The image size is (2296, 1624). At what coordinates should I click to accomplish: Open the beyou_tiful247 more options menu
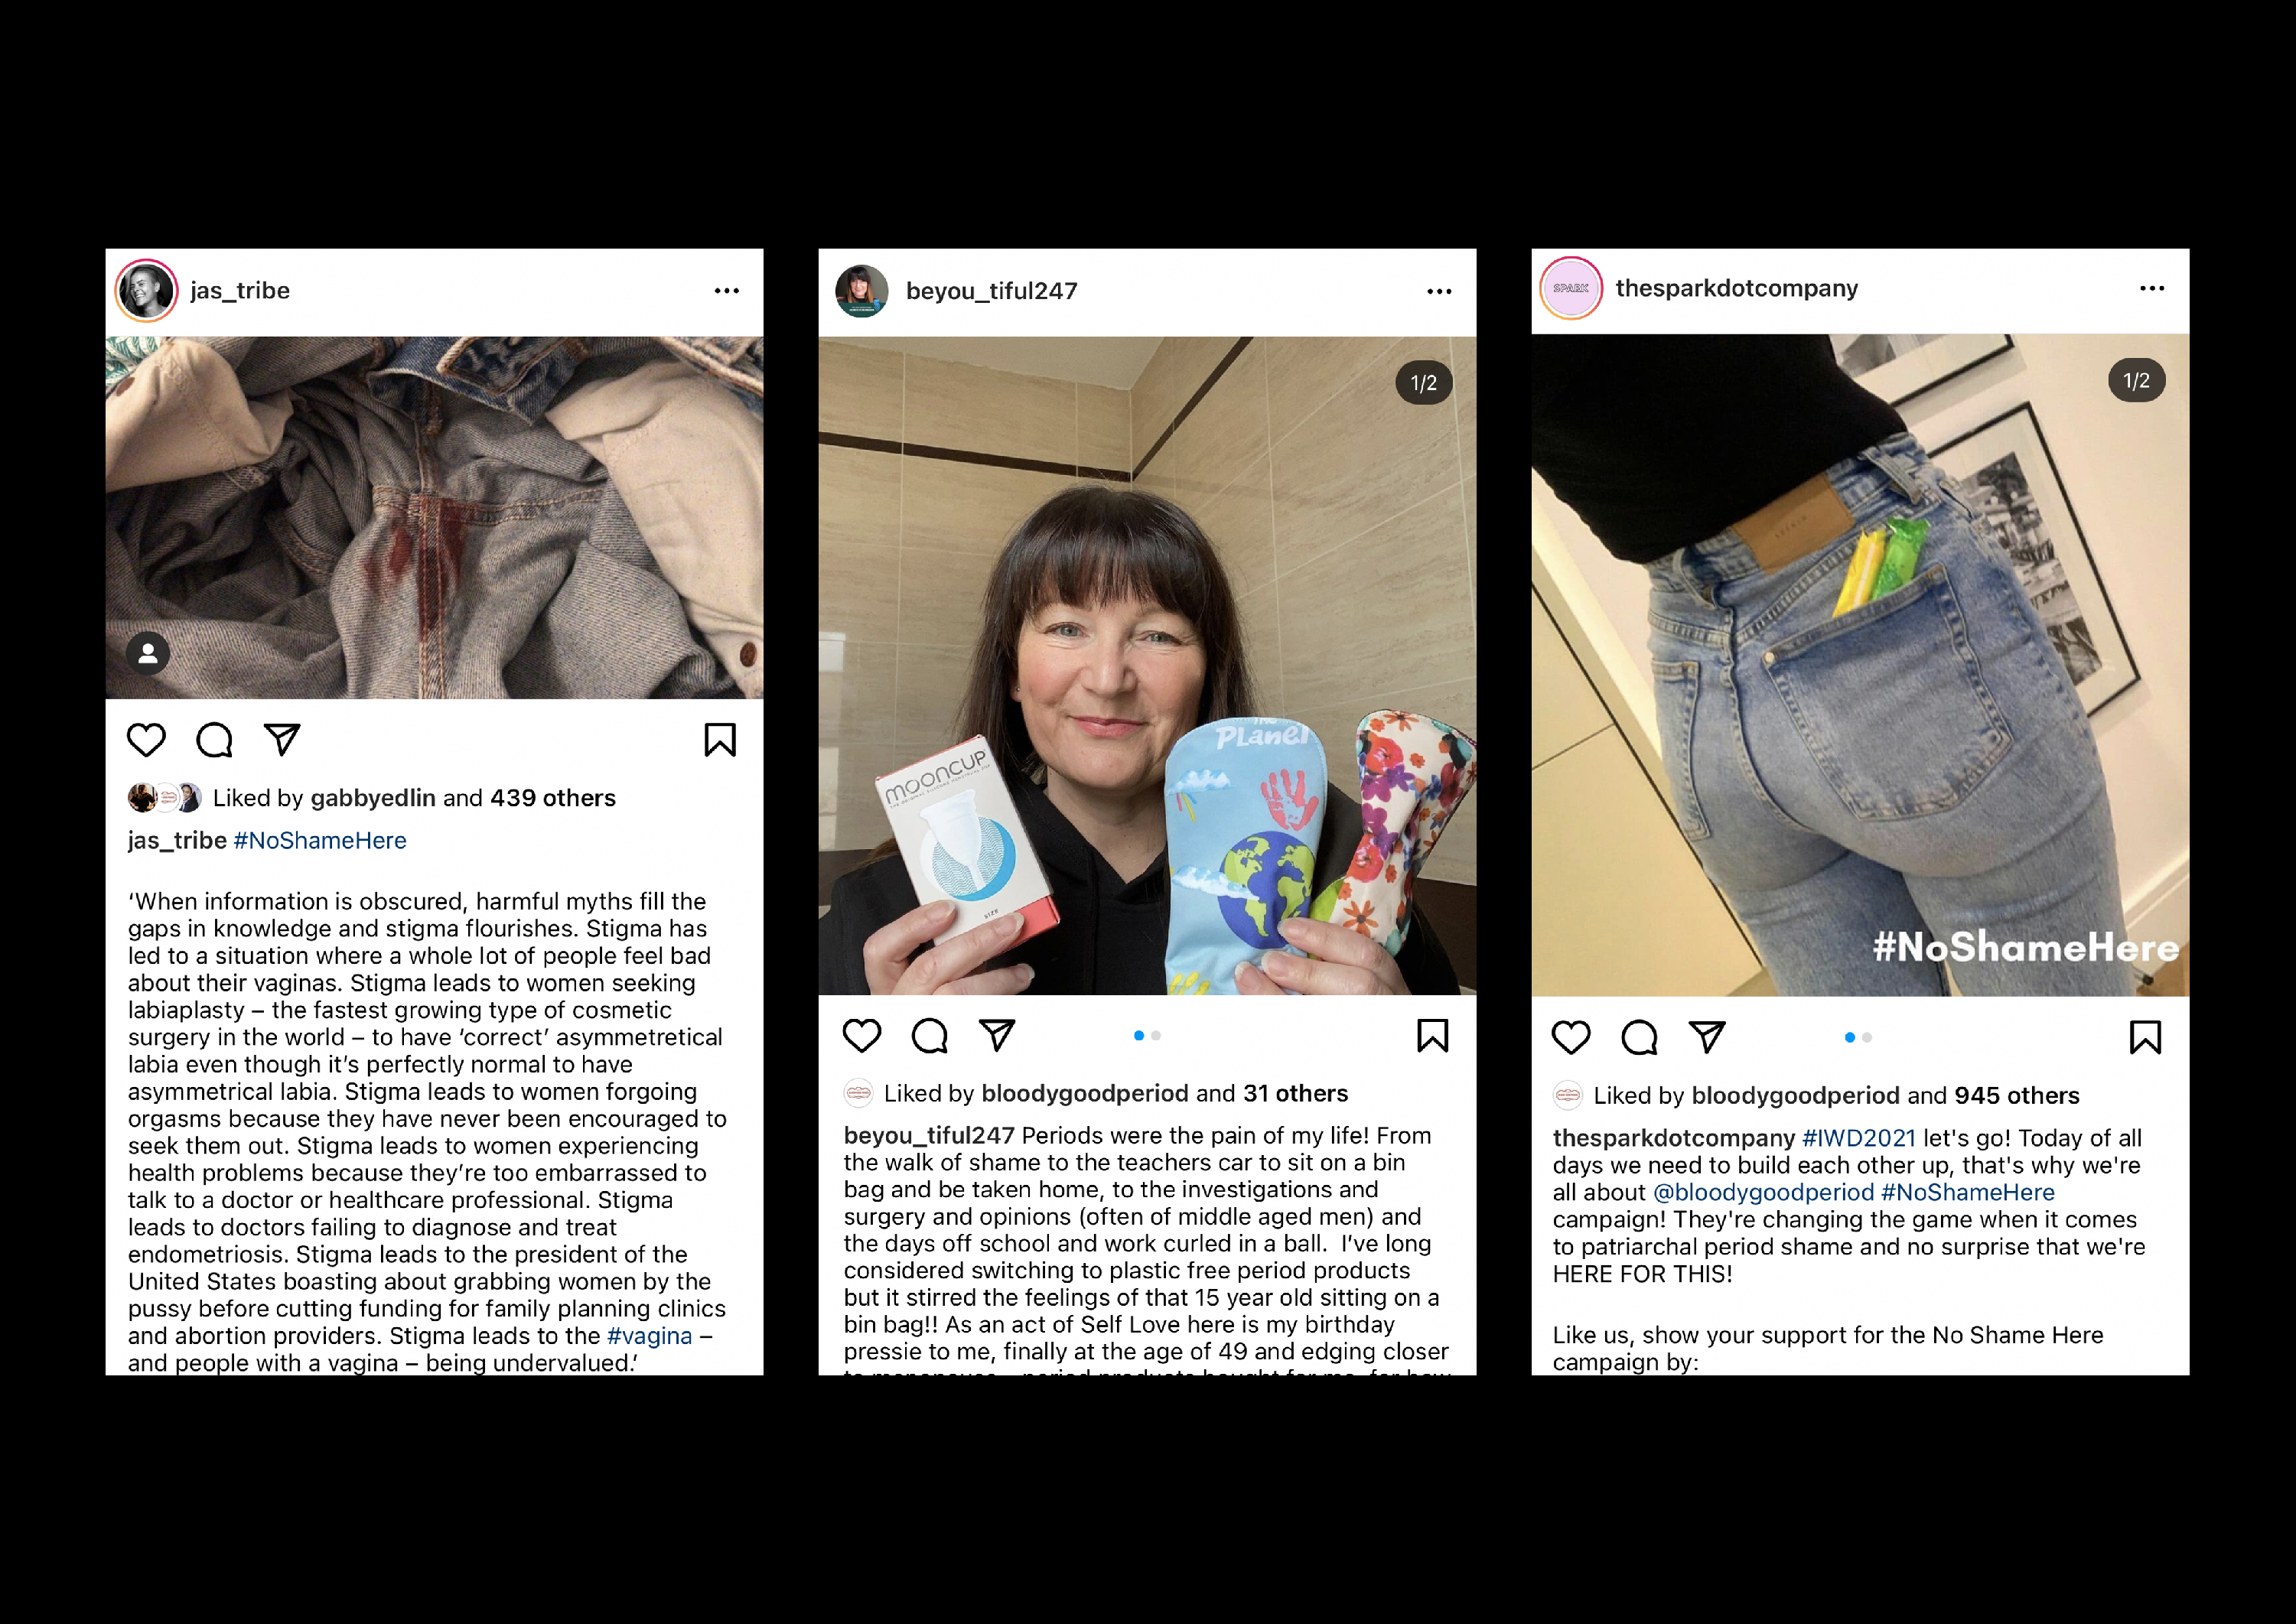click(x=1439, y=291)
